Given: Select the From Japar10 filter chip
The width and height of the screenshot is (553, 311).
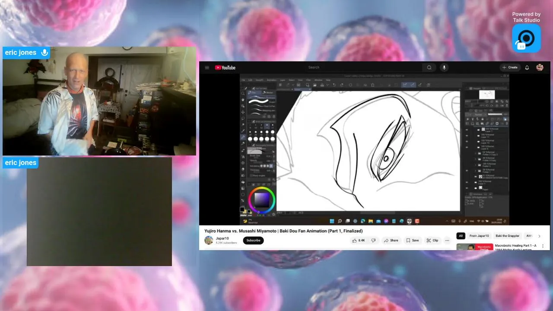Looking at the screenshot, I should (479, 236).
